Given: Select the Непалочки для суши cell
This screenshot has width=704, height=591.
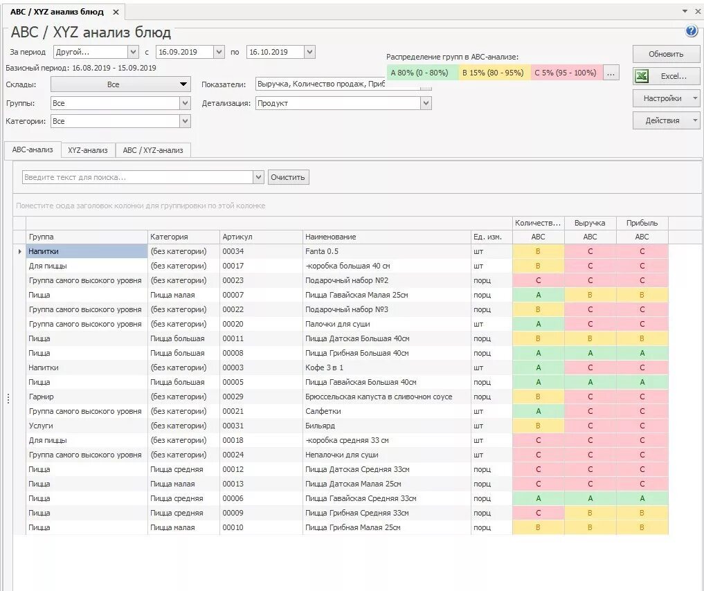Looking at the screenshot, I should (386, 455).
